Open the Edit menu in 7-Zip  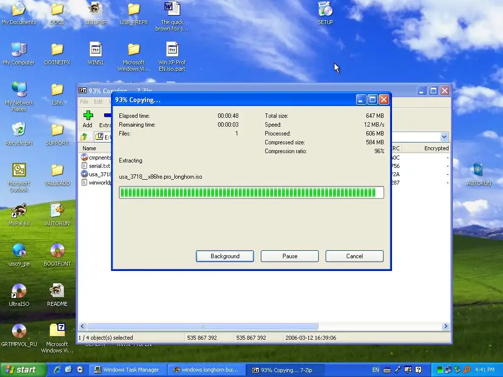(98, 102)
